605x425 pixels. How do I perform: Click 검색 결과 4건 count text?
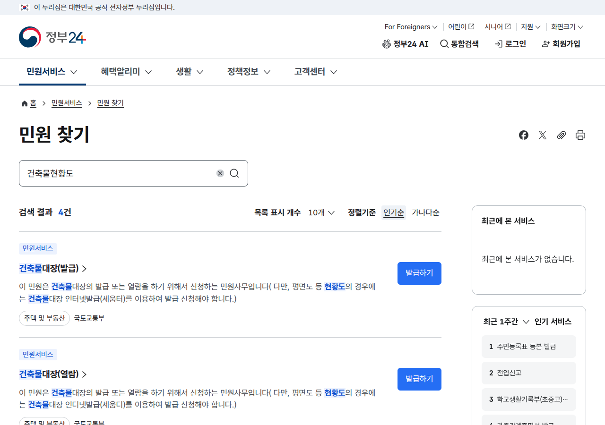click(45, 212)
